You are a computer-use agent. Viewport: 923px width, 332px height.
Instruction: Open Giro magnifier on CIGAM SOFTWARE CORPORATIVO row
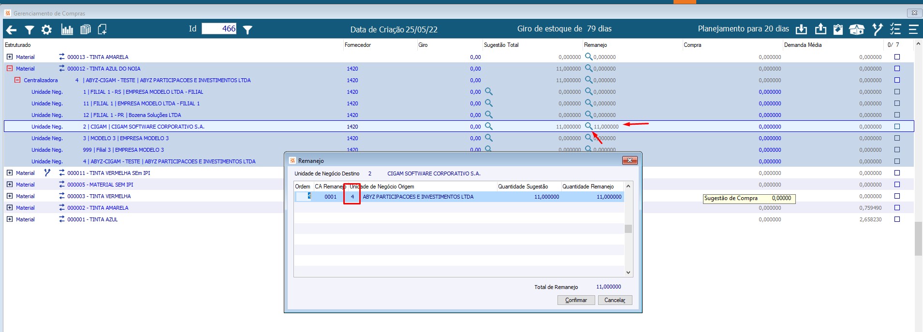pyautogui.click(x=489, y=126)
